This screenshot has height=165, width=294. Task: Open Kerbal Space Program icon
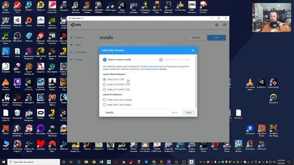145,7
